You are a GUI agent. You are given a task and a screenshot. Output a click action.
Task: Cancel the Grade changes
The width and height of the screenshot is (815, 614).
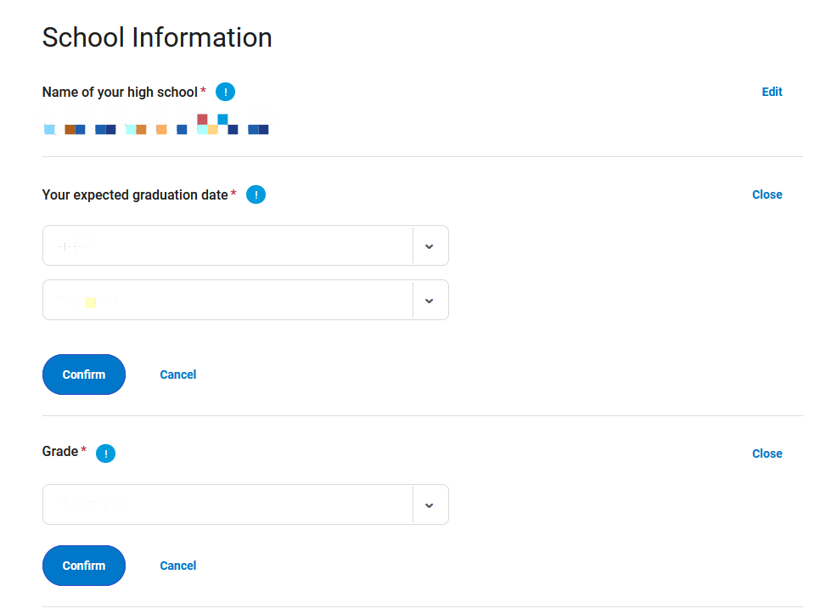(177, 566)
